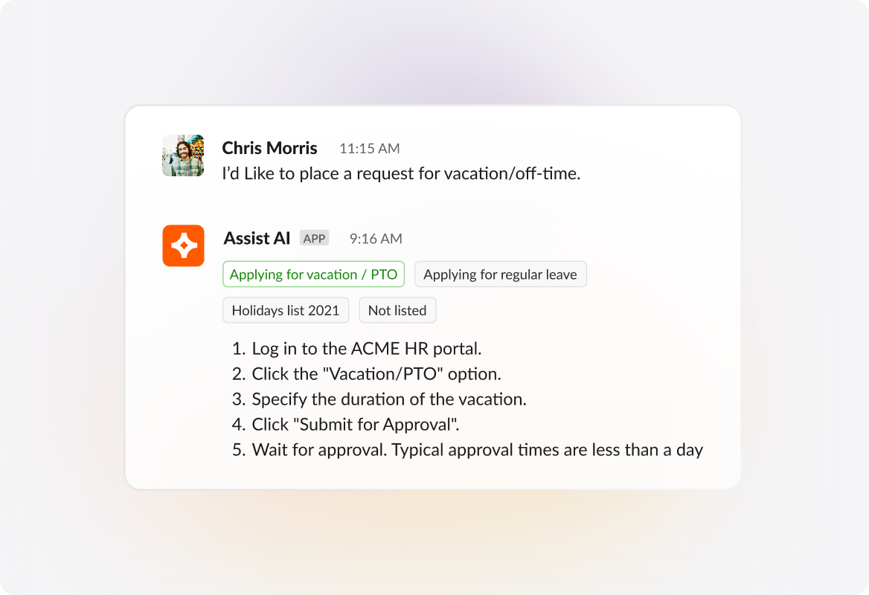Click the name 'Assist AI'
The image size is (869, 595).
pos(257,238)
